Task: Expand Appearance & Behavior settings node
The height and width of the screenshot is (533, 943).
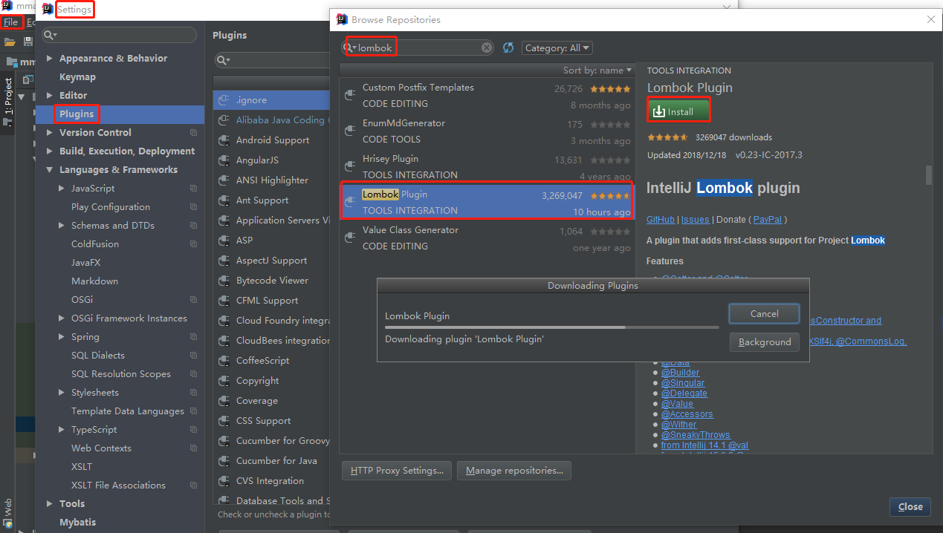Action: [x=50, y=59]
